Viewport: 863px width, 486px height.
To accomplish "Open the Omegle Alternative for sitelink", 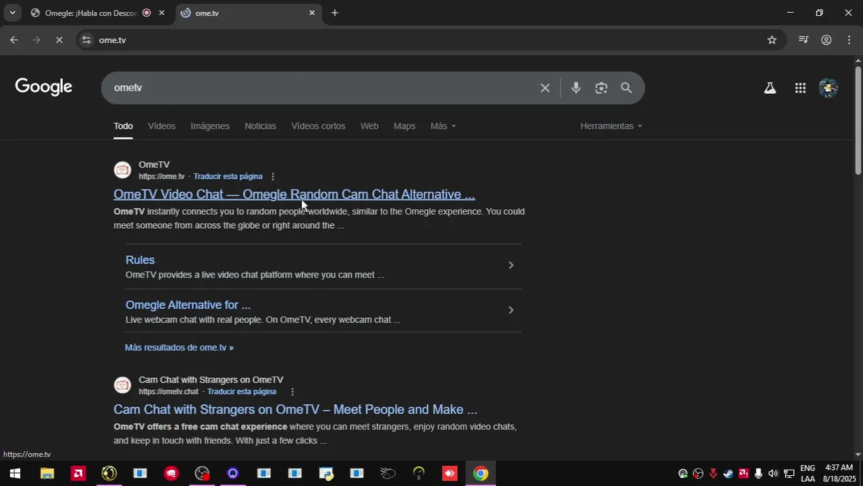I will (188, 305).
